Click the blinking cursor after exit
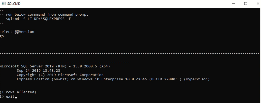The image size is (261, 103). (x=16, y=98)
